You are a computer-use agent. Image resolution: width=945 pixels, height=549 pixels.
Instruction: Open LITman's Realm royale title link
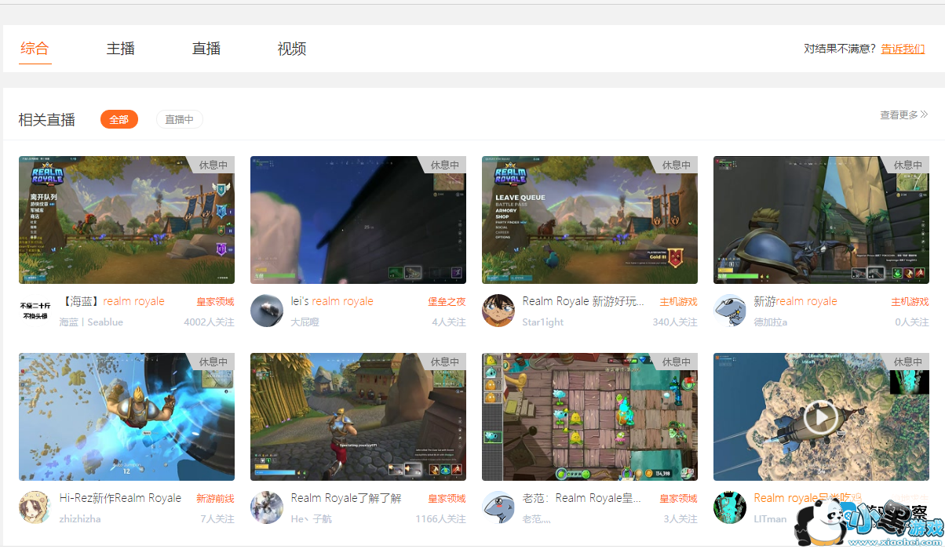click(808, 498)
